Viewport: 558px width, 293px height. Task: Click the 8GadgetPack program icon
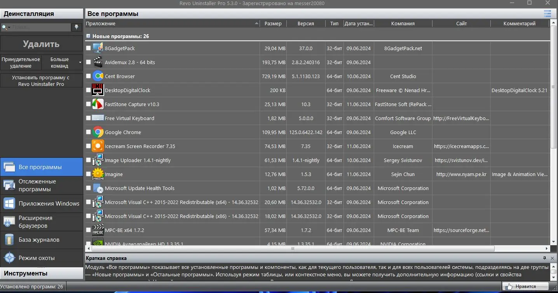(x=98, y=48)
